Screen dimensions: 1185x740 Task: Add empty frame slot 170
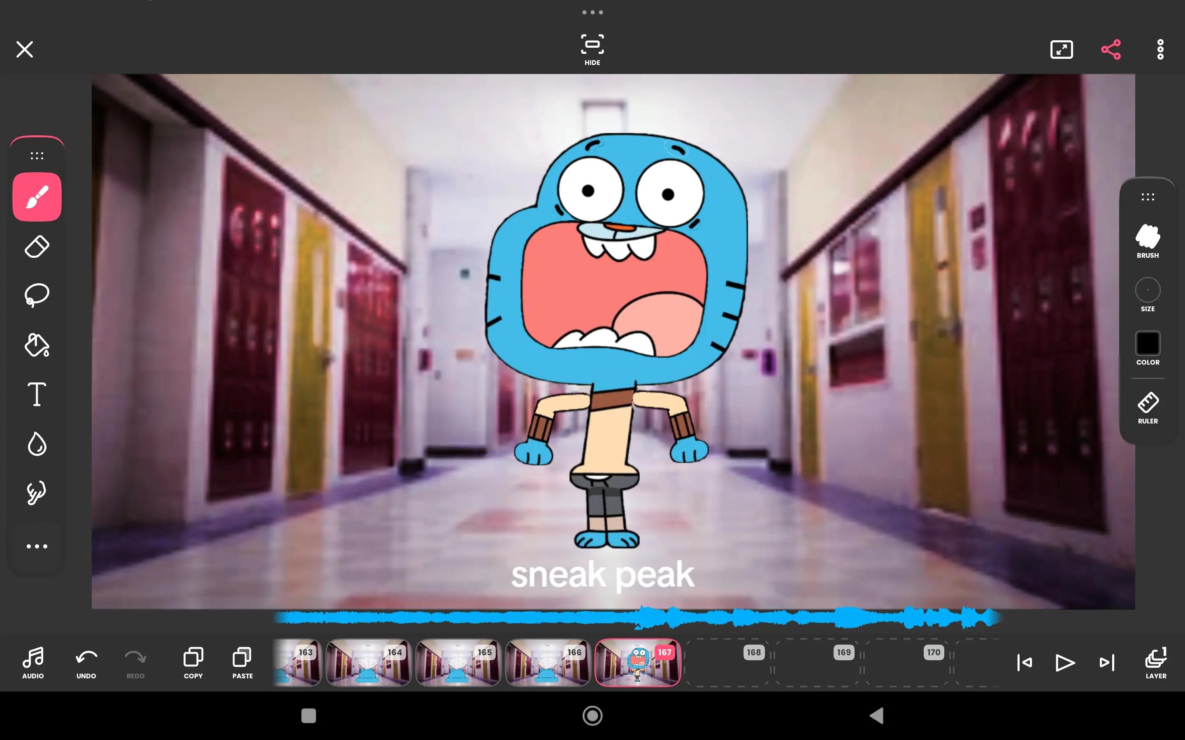click(x=907, y=663)
